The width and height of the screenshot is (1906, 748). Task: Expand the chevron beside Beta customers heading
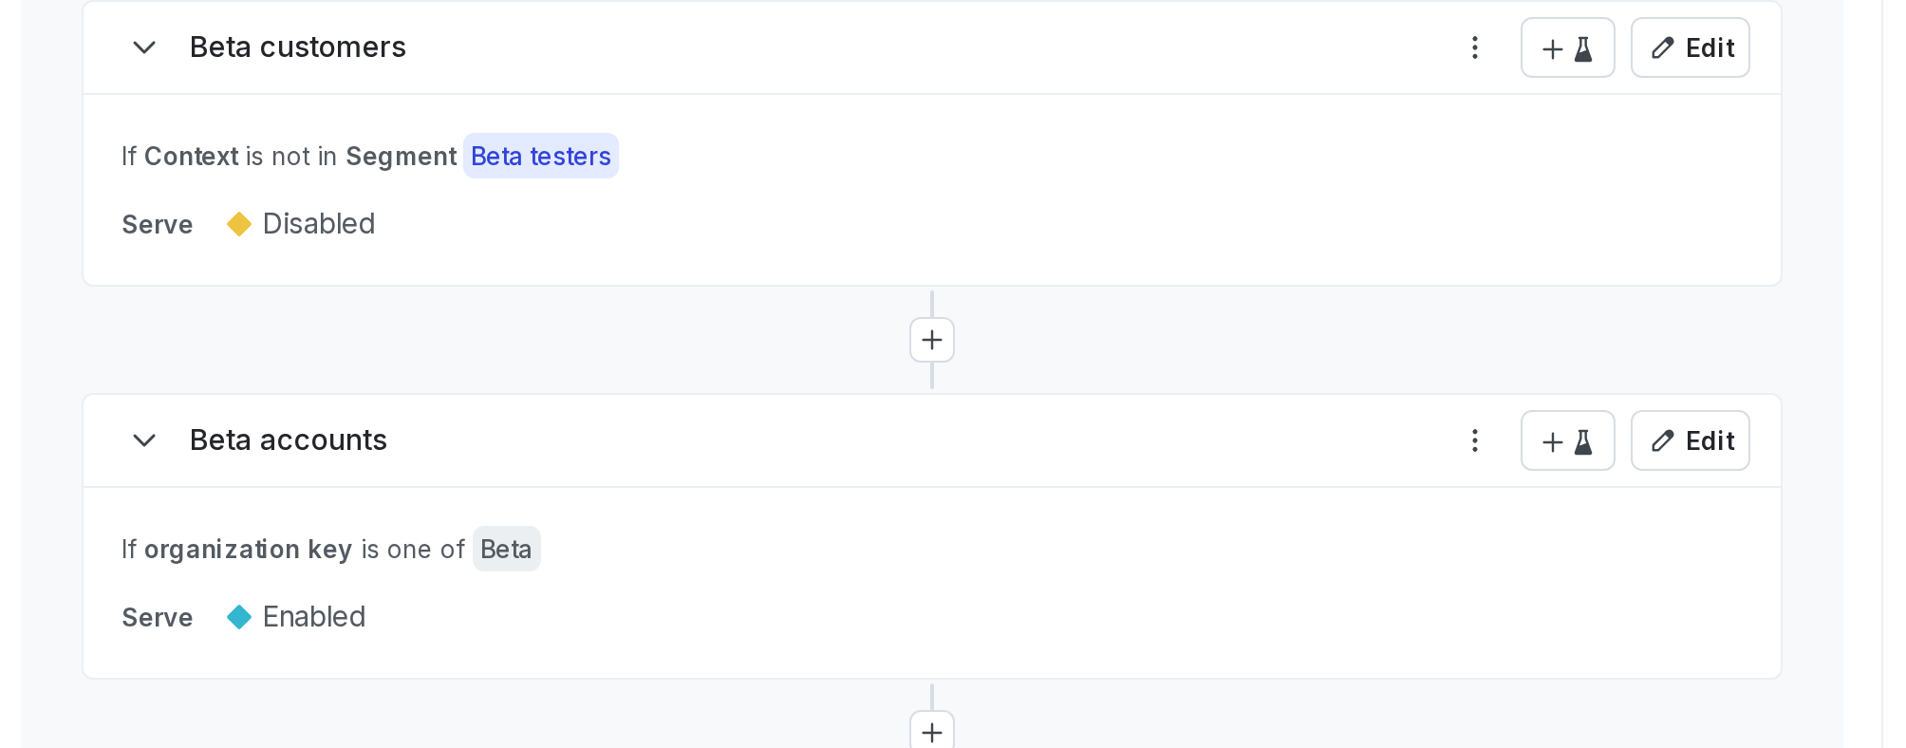point(144,47)
